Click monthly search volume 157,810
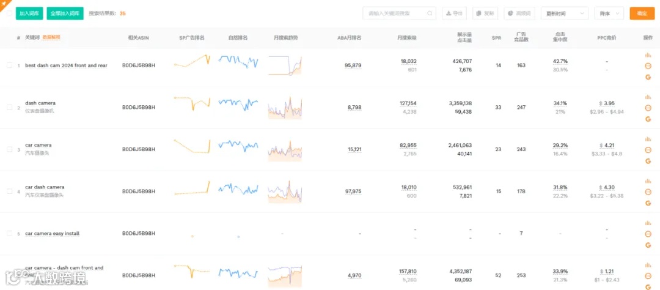 coord(408,271)
